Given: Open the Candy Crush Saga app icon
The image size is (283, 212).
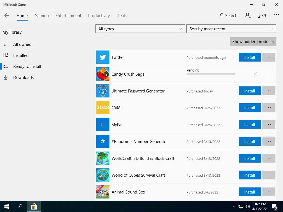Looking at the screenshot, I should 103,74.
